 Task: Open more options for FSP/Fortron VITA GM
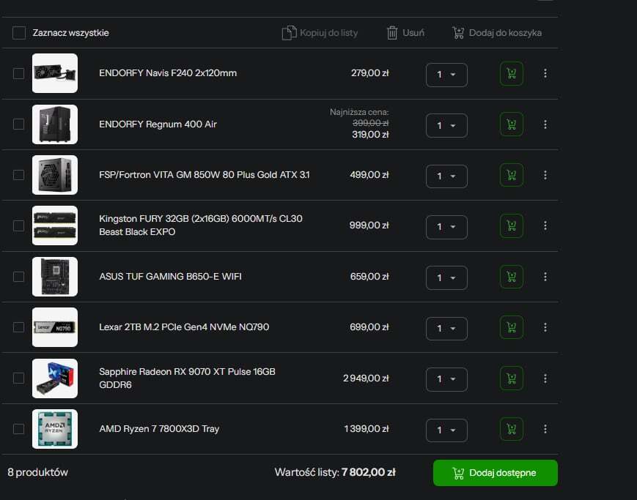coord(545,176)
